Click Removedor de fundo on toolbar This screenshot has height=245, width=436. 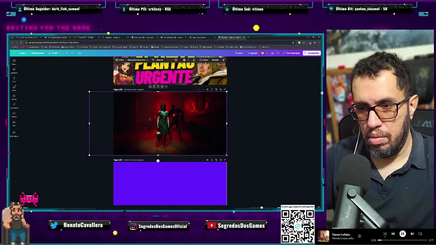point(138,60)
